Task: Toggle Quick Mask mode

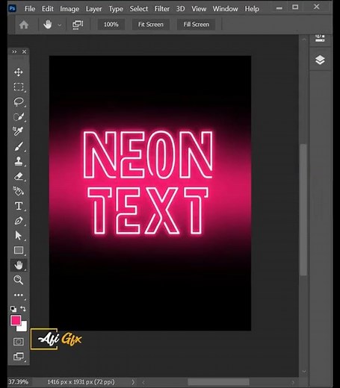Action: (x=19, y=342)
